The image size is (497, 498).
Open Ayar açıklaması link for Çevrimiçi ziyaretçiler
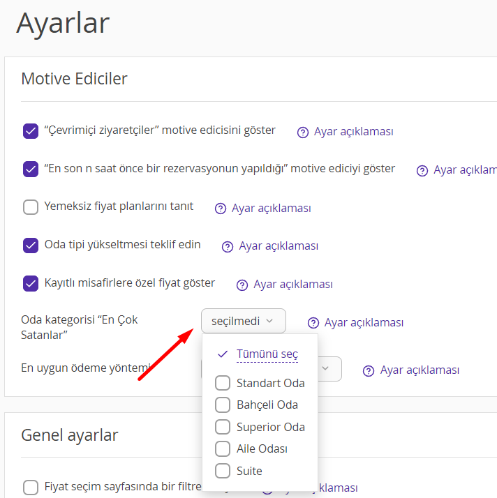tap(354, 132)
